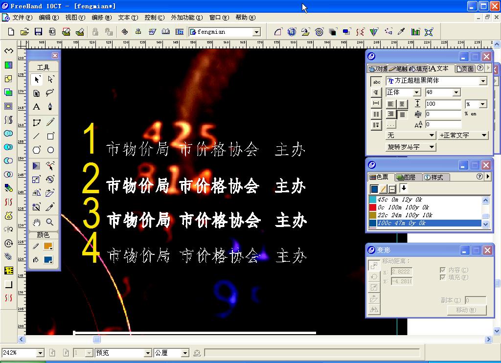Select the Skew tool
501x363 pixels.
(50, 193)
